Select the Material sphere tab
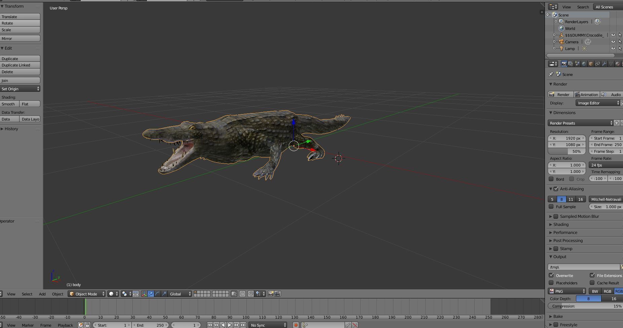The height and width of the screenshot is (328, 623). (x=618, y=64)
